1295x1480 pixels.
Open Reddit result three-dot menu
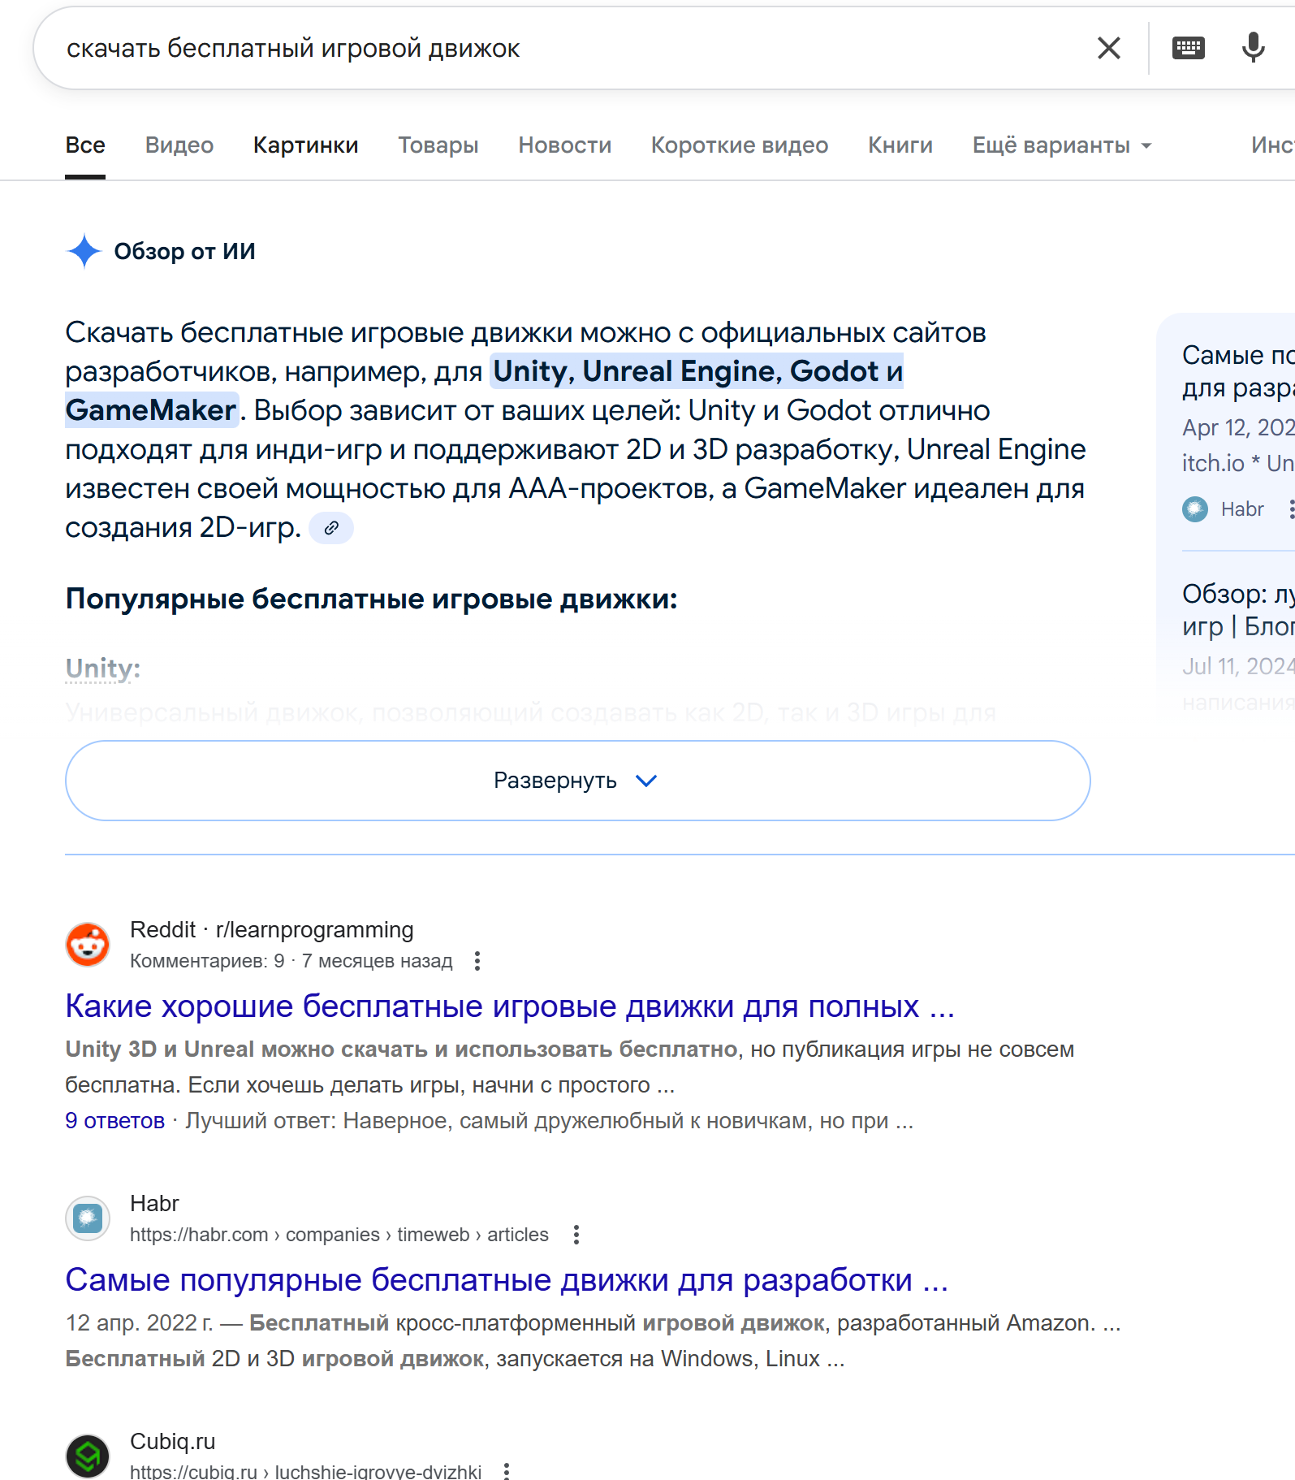coord(477,961)
